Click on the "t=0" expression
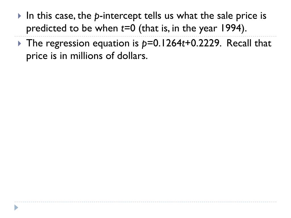The image size is (291, 218). [x=128, y=28]
